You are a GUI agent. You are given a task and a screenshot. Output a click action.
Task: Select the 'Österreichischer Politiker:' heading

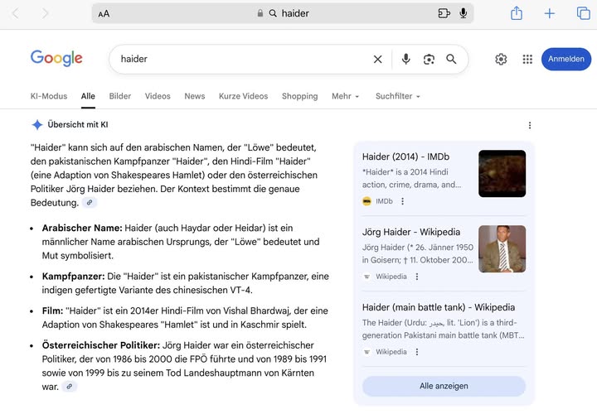click(x=101, y=345)
